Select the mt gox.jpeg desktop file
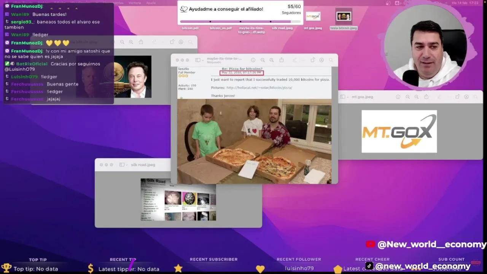This screenshot has width=487, height=274. (x=313, y=21)
